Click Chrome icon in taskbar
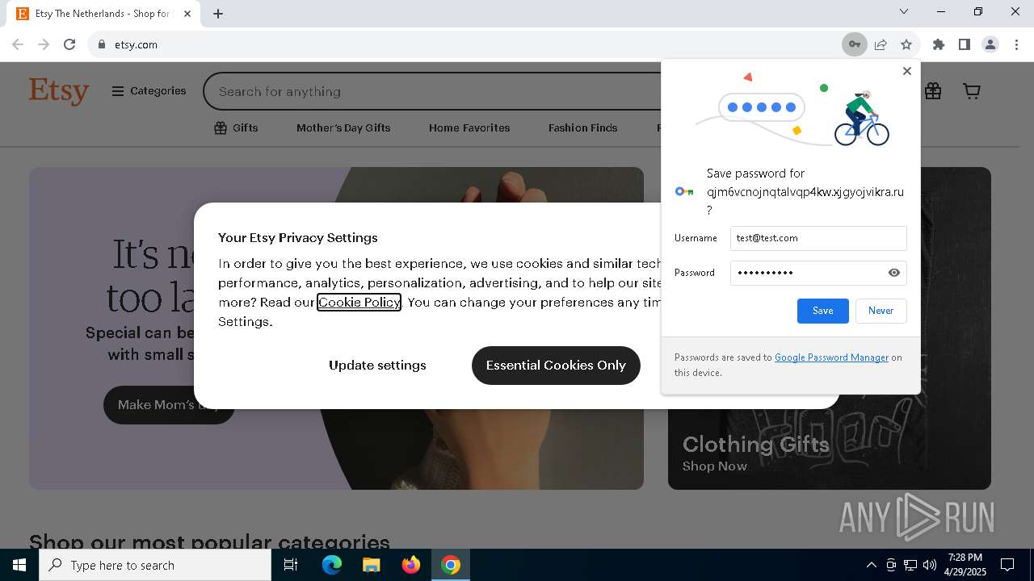The image size is (1034, 581). [451, 565]
